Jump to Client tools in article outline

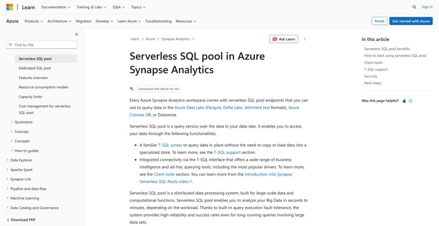[x=373, y=62]
